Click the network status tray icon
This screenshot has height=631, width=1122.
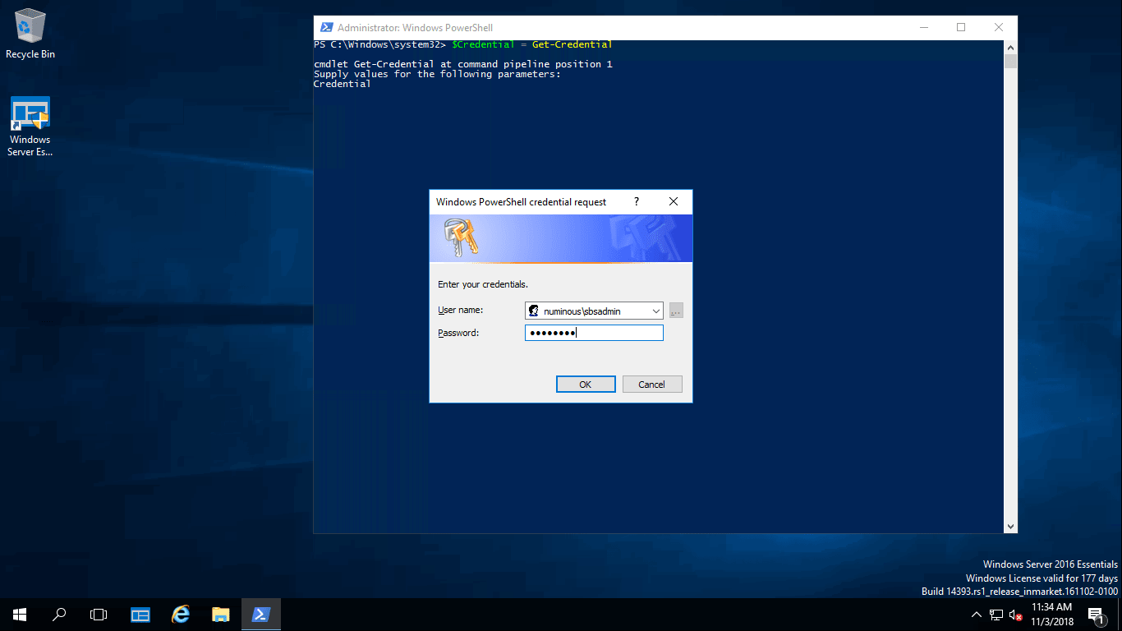point(996,615)
